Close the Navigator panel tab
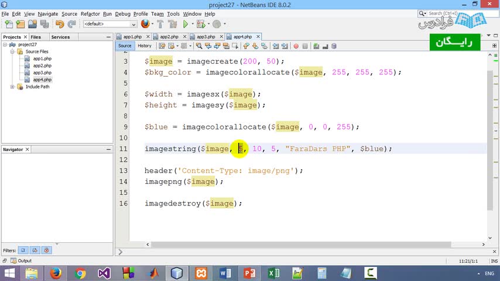This screenshot has width=500, height=281. coord(28,149)
